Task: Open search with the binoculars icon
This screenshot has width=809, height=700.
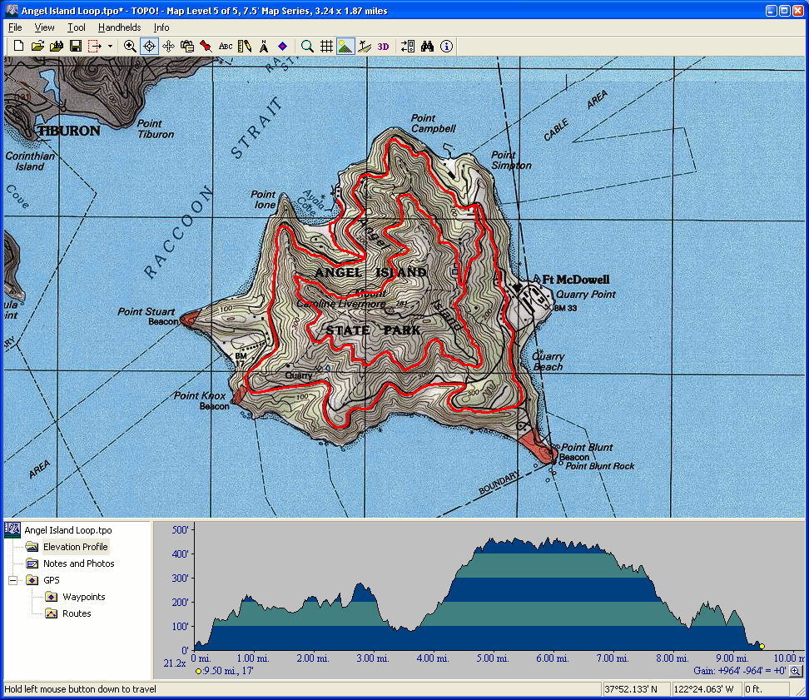Action: pos(428,47)
